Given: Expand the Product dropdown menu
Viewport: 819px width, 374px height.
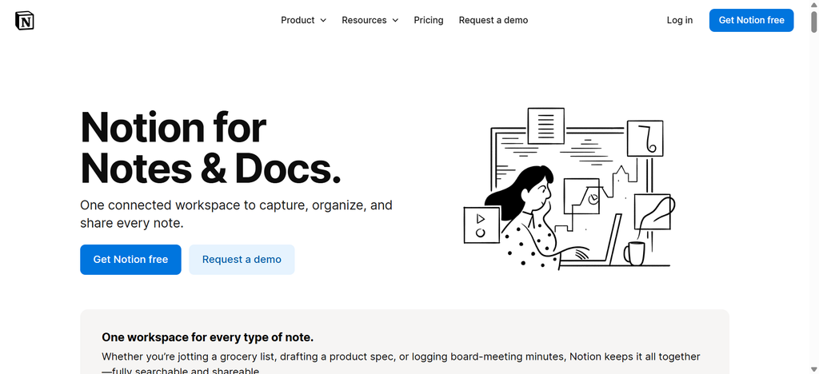Looking at the screenshot, I should click(303, 20).
